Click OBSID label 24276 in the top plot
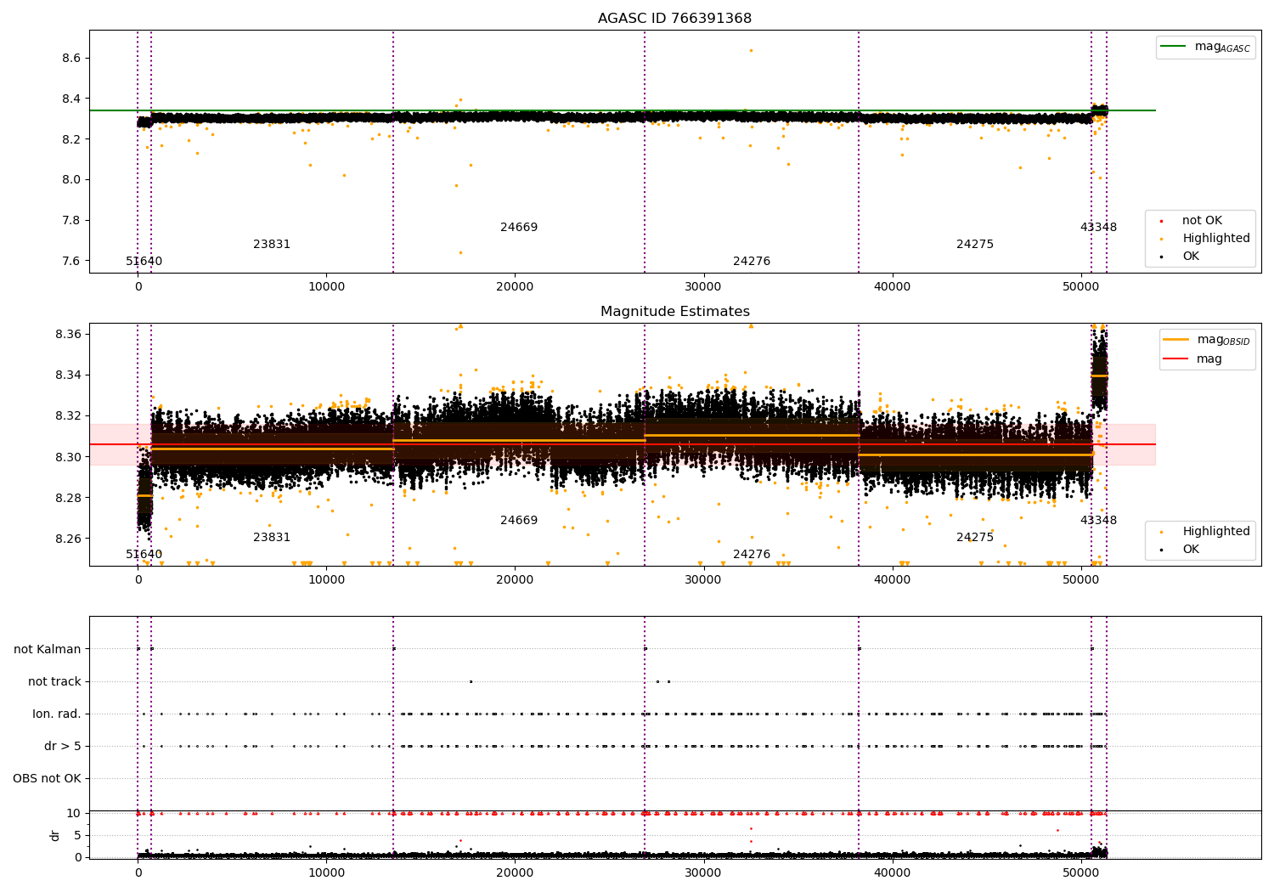 (x=752, y=262)
